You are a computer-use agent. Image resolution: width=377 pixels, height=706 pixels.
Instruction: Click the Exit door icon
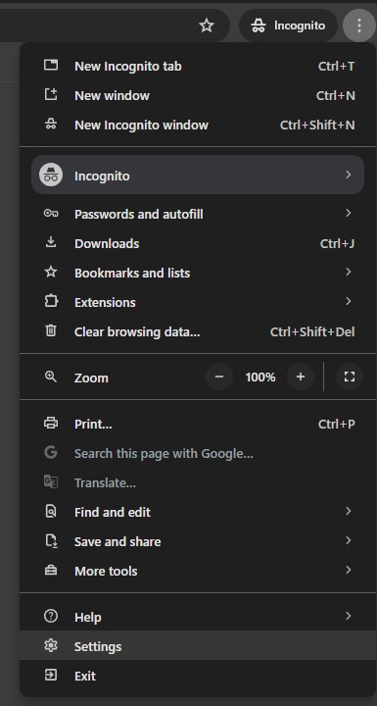click(51, 675)
